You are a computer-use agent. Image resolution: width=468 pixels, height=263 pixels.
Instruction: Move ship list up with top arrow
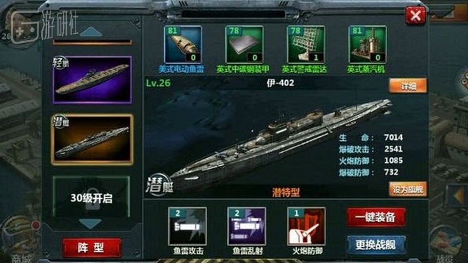[x=91, y=32]
